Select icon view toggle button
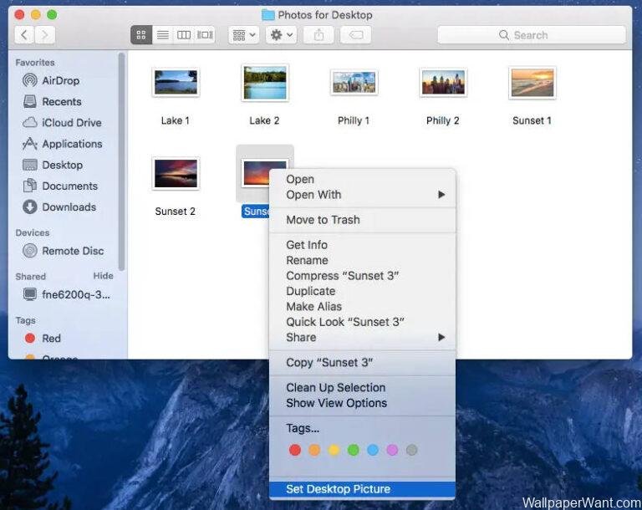 click(x=141, y=35)
